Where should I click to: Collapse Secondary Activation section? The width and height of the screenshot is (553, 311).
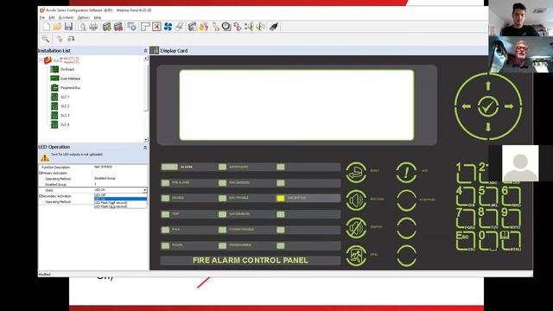pyautogui.click(x=41, y=196)
